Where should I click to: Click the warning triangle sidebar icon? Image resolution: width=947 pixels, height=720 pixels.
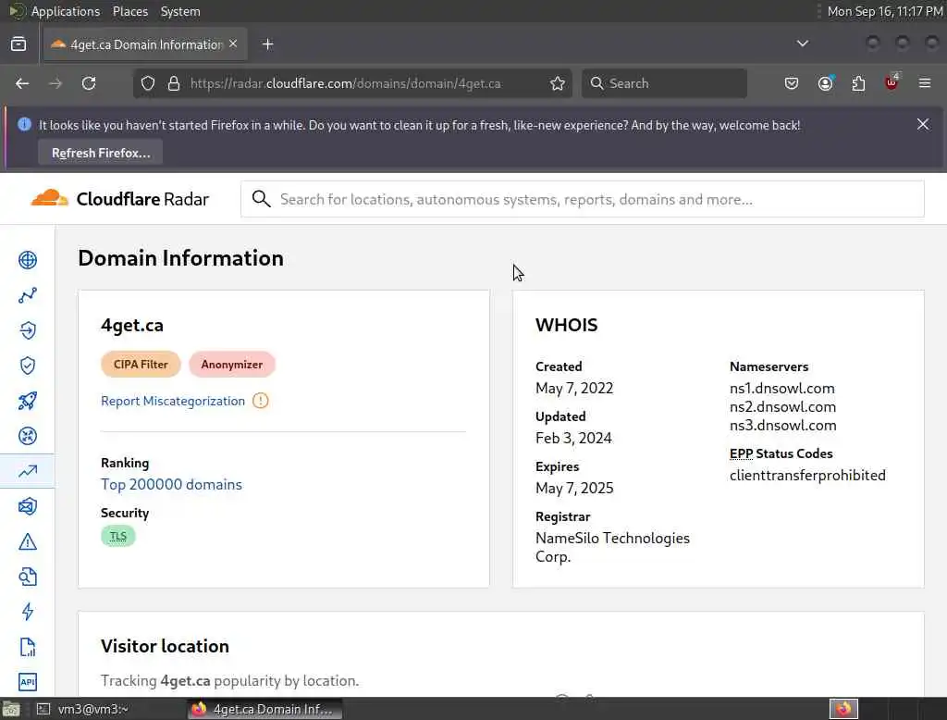28,541
